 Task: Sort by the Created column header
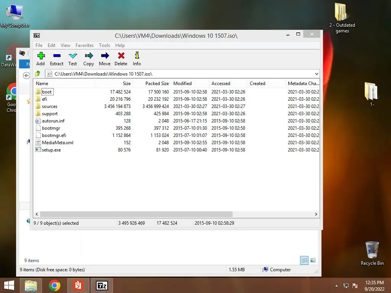(266, 84)
